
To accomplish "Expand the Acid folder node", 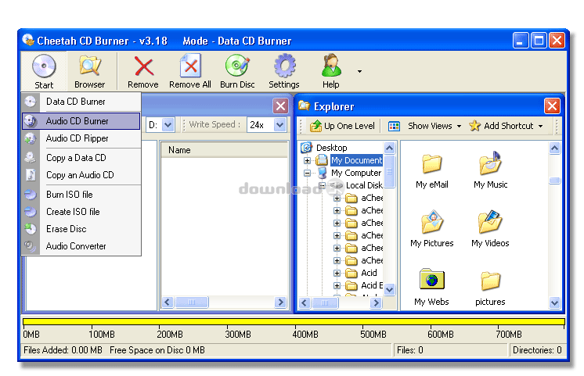I will click(x=337, y=273).
